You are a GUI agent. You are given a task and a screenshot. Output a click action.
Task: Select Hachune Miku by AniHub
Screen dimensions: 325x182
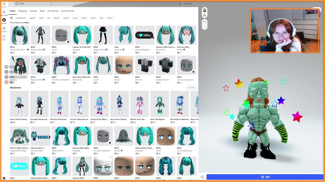coord(187,35)
